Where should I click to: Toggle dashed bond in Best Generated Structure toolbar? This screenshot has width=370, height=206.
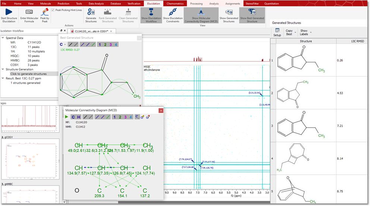click(x=76, y=44)
